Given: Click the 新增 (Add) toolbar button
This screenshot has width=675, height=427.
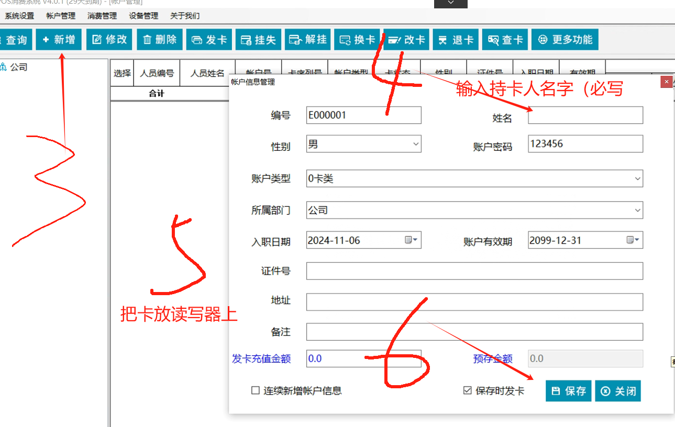Looking at the screenshot, I should pos(59,40).
